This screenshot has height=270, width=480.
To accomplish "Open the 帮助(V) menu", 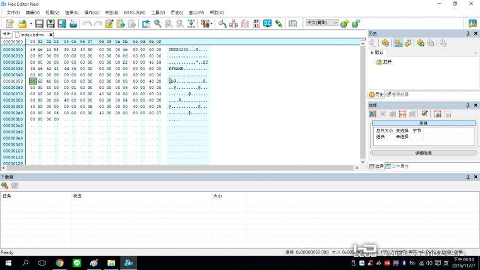I will (217, 13).
